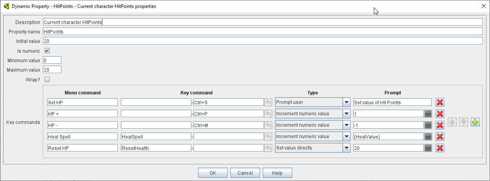Click the Cancel button
490x181 pixels.
[245, 173]
